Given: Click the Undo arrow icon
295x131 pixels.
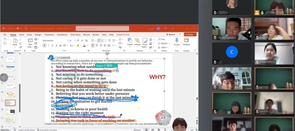Looking at the screenshot, I should (5, 39).
